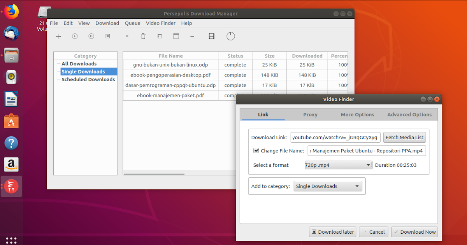Exit Persepolis using the power toolbar icon
Screen dimensions: 467x245
[x=230, y=36]
